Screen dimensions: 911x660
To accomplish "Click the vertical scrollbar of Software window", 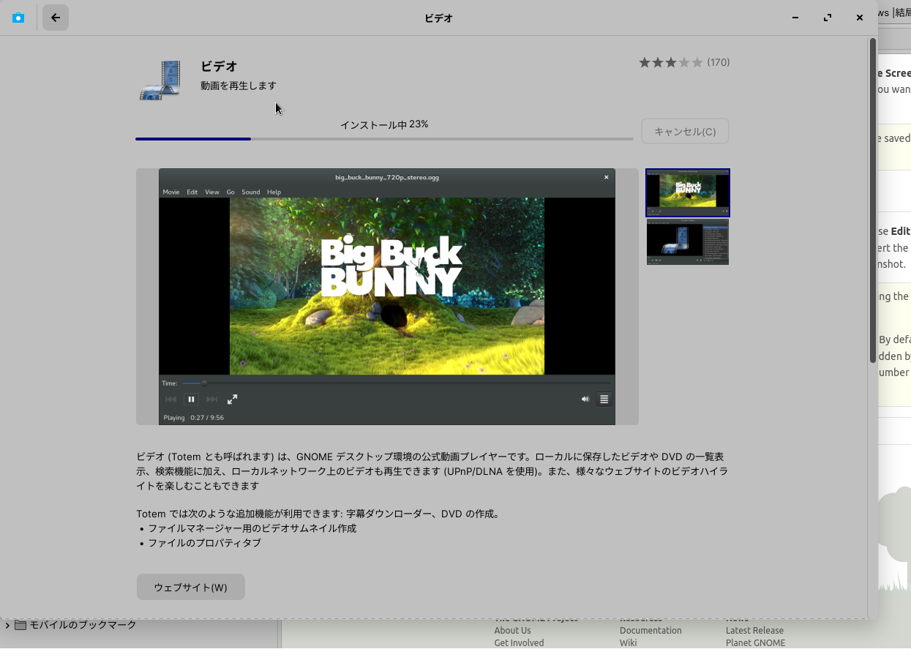I will pyautogui.click(x=872, y=200).
